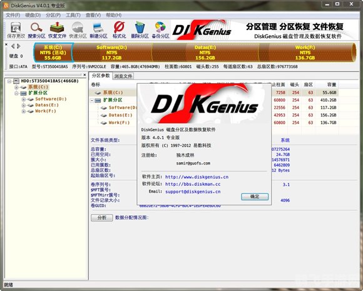Open the 文件(F) menu
The image size is (363, 291).
point(13,15)
